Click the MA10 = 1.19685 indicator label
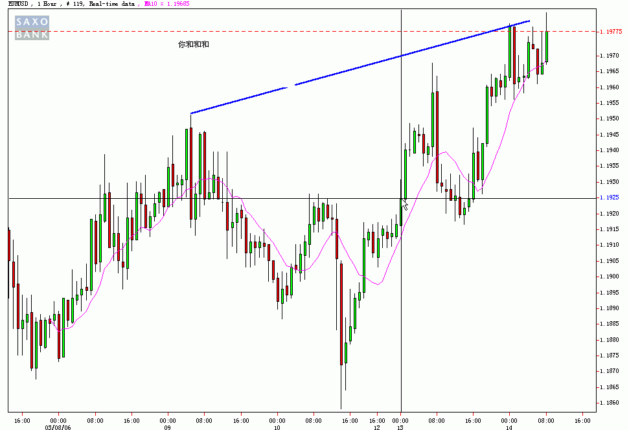Viewport: 629px width, 430px height. [x=166, y=4]
